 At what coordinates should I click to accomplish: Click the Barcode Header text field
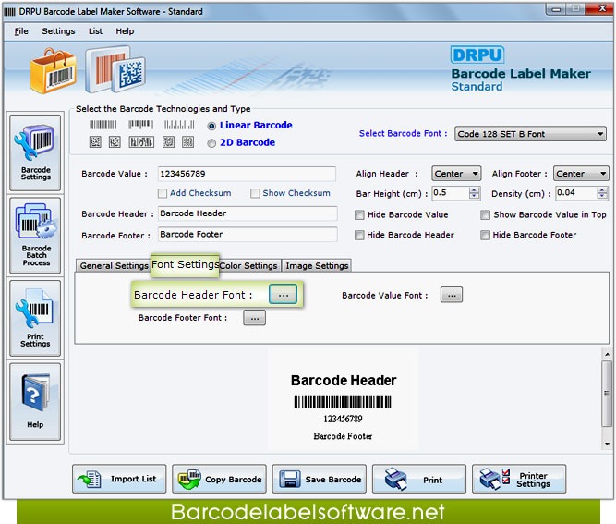click(x=248, y=213)
